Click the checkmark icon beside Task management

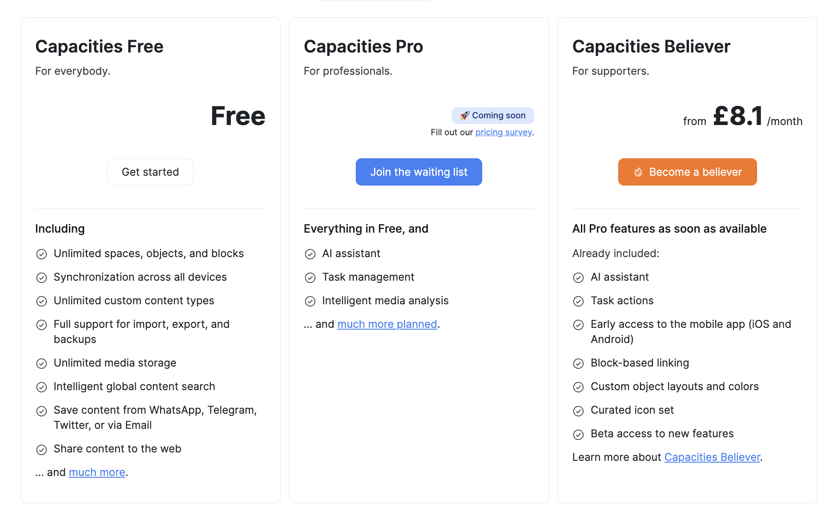click(x=310, y=278)
